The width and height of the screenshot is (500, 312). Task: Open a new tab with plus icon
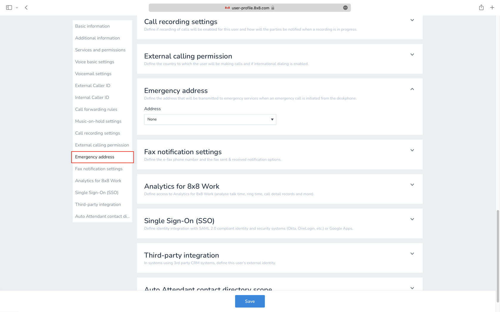(492, 8)
